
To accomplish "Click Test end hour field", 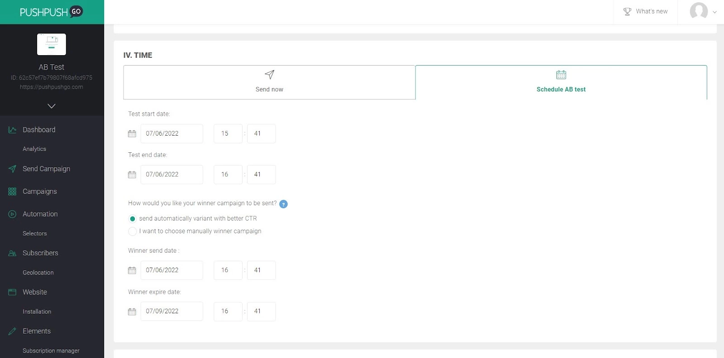I will tap(228, 174).
